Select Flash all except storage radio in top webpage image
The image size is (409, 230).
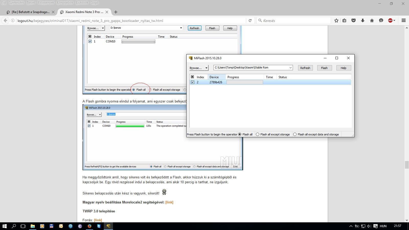click(150, 90)
